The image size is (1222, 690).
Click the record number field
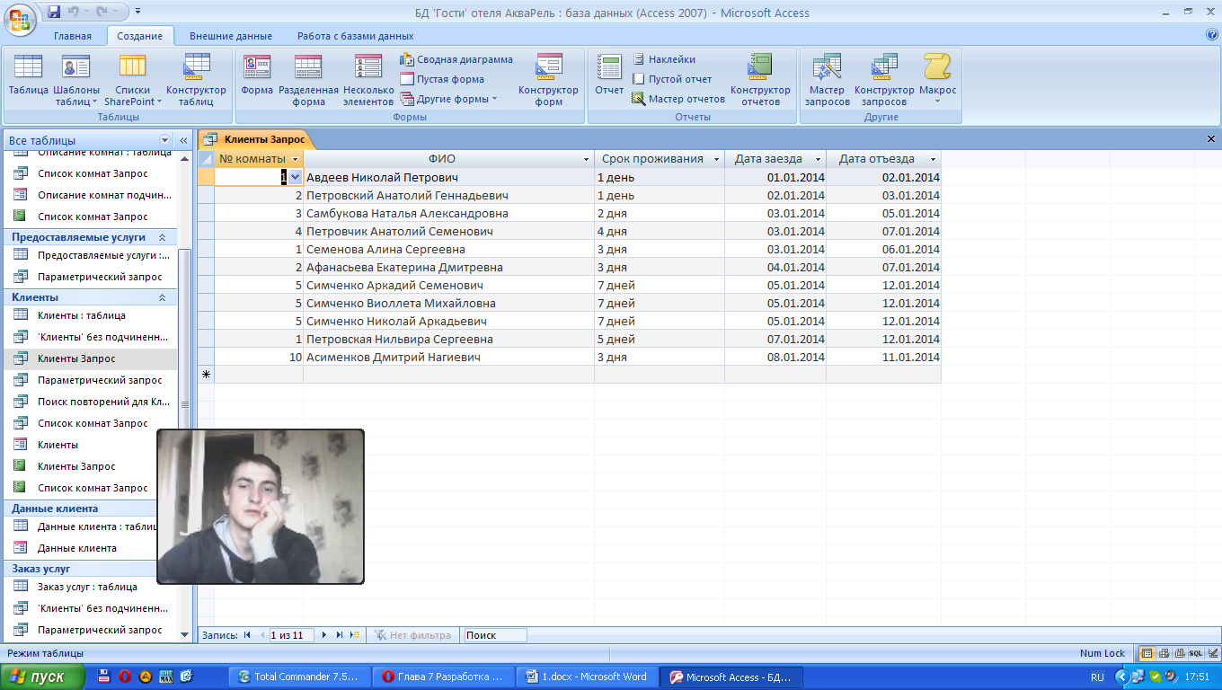tap(292, 635)
